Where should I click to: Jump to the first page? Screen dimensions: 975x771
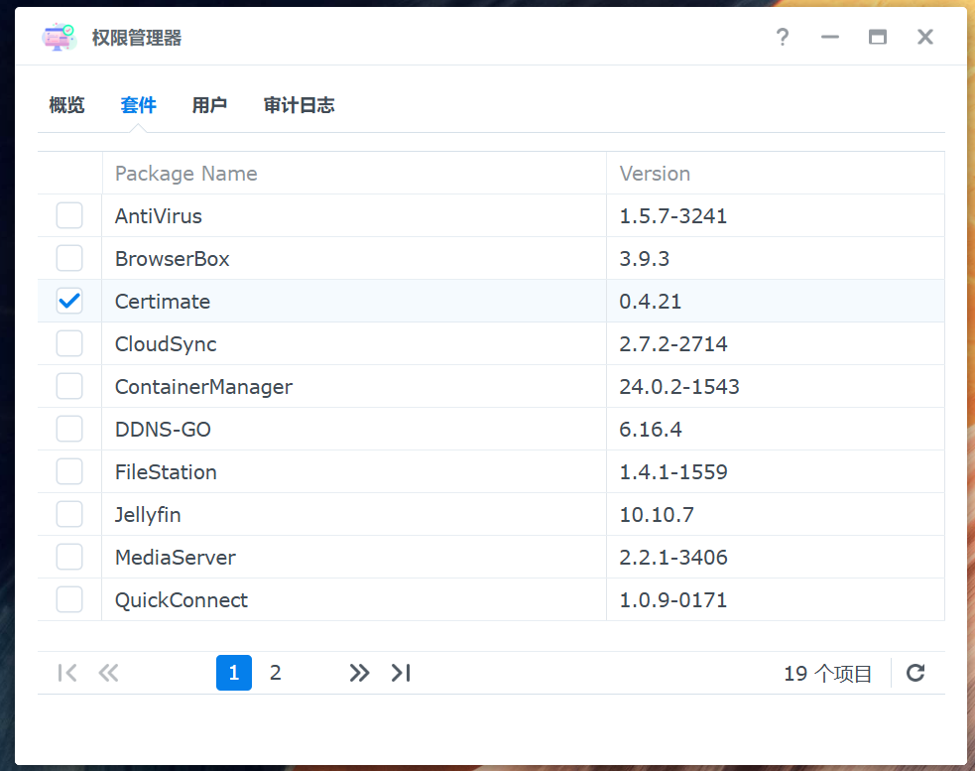(x=66, y=673)
